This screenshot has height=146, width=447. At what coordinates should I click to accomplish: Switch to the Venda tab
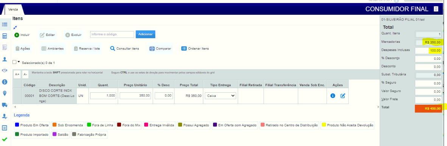[13, 9]
